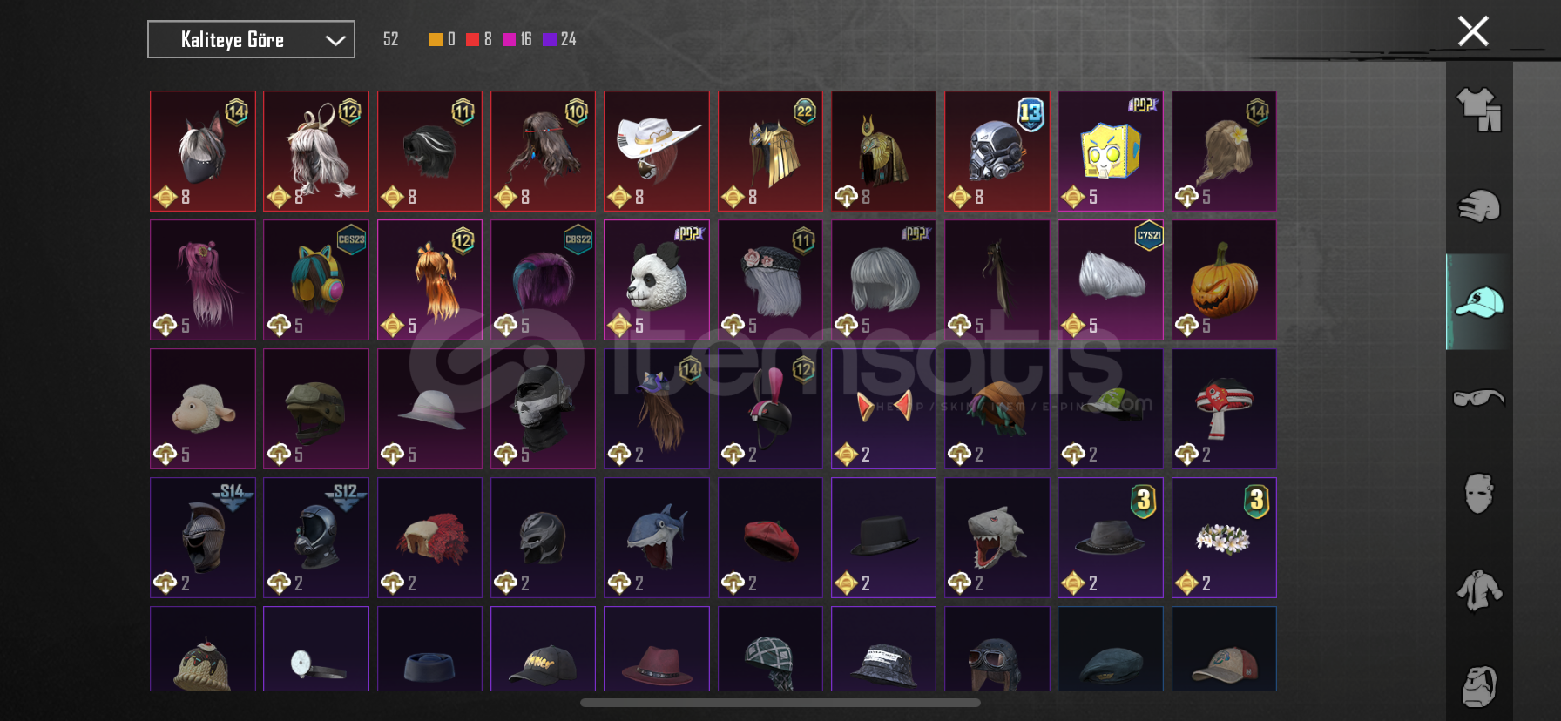This screenshot has width=1561, height=721.
Task: Select the cap headwear category icon
Action: click(x=1479, y=302)
